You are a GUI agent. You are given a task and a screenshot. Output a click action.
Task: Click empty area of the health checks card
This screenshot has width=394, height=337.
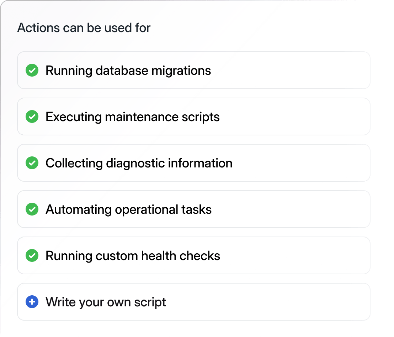pos(295,256)
